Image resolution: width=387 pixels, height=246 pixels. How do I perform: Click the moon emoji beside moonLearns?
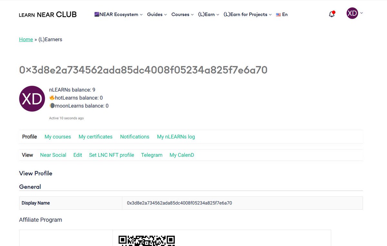click(52, 106)
